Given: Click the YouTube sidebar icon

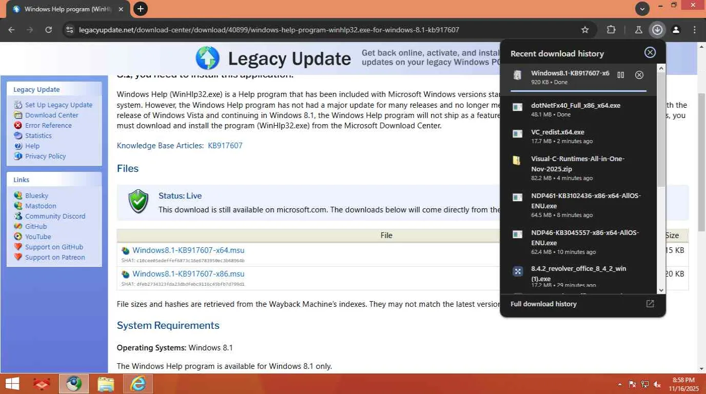Looking at the screenshot, I should 18,237.
